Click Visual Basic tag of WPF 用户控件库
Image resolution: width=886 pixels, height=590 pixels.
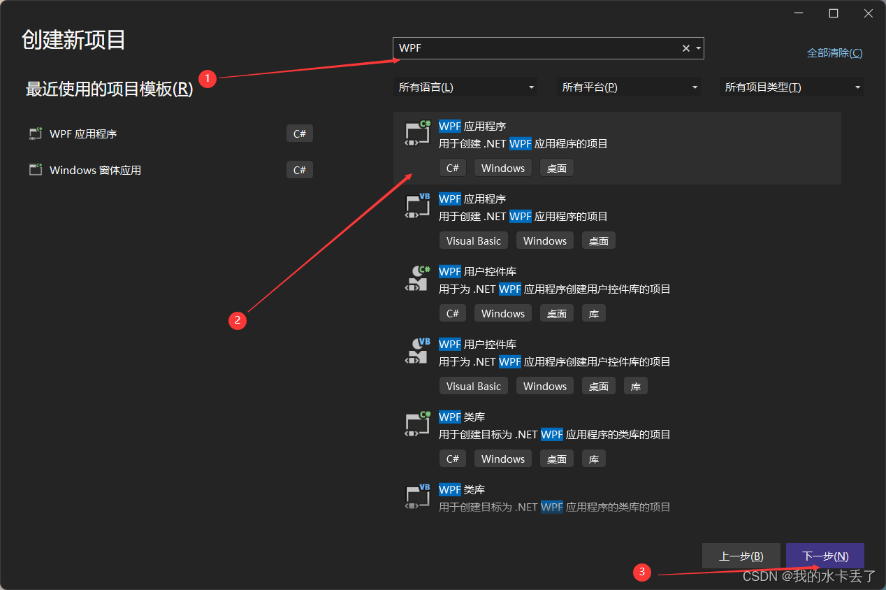474,386
